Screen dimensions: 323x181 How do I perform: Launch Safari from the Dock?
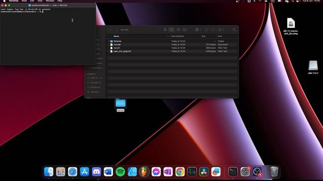click(73, 172)
